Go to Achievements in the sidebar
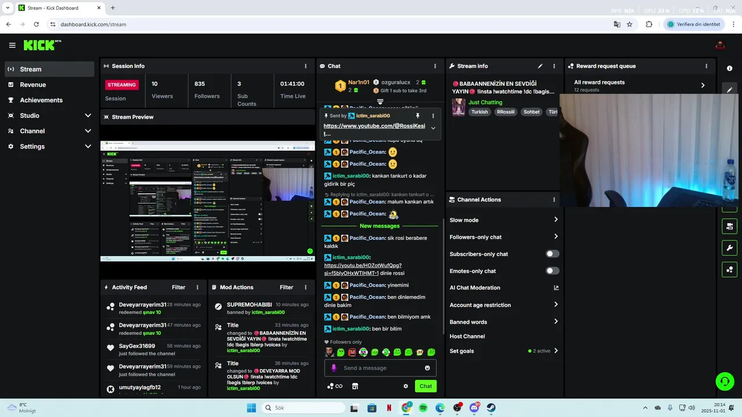 [x=49, y=100]
